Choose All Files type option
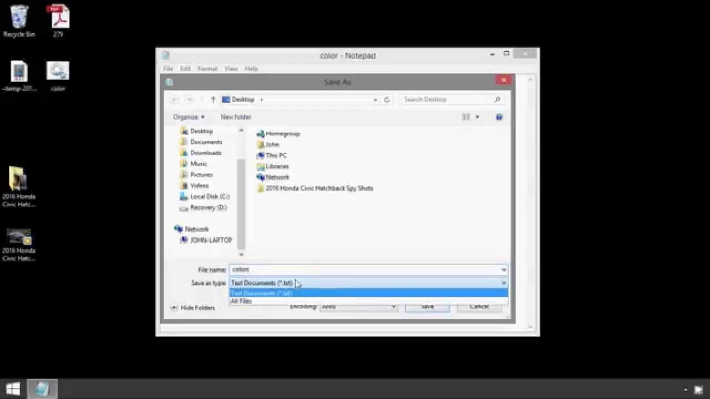 coord(368,301)
